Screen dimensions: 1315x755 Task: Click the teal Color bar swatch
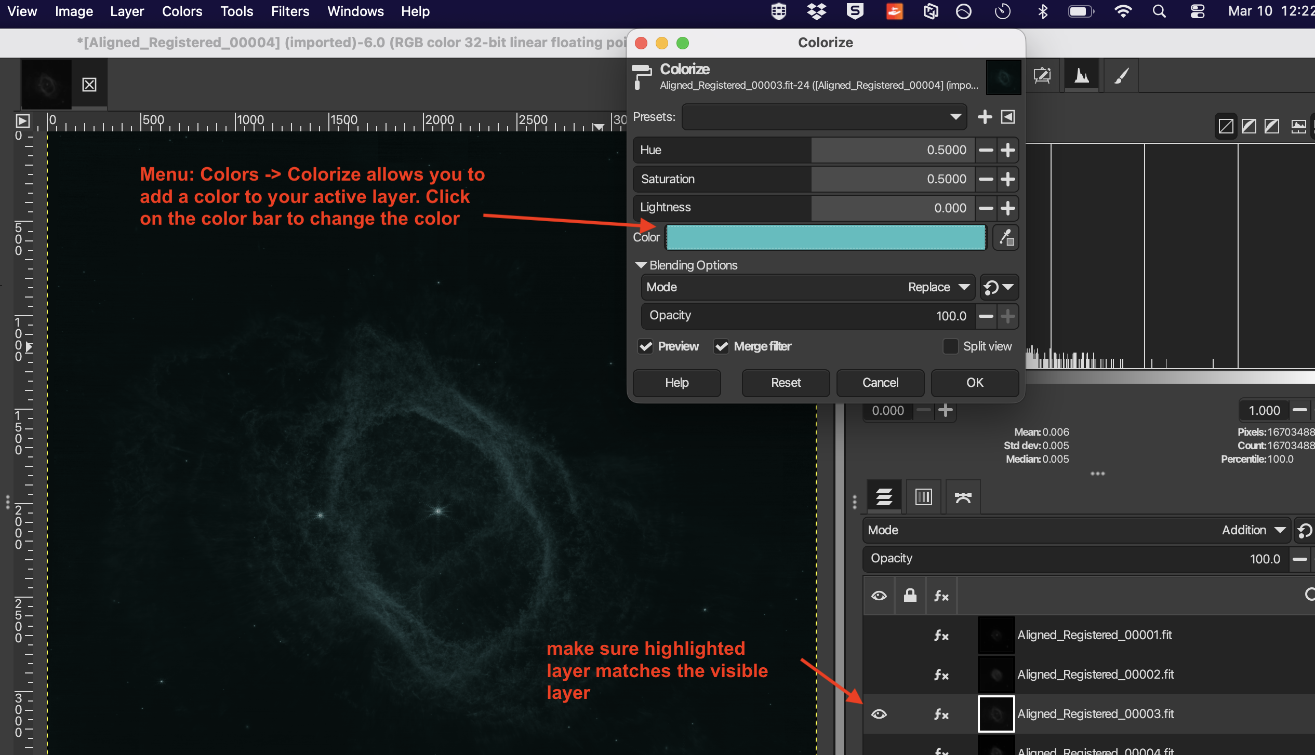coord(826,237)
